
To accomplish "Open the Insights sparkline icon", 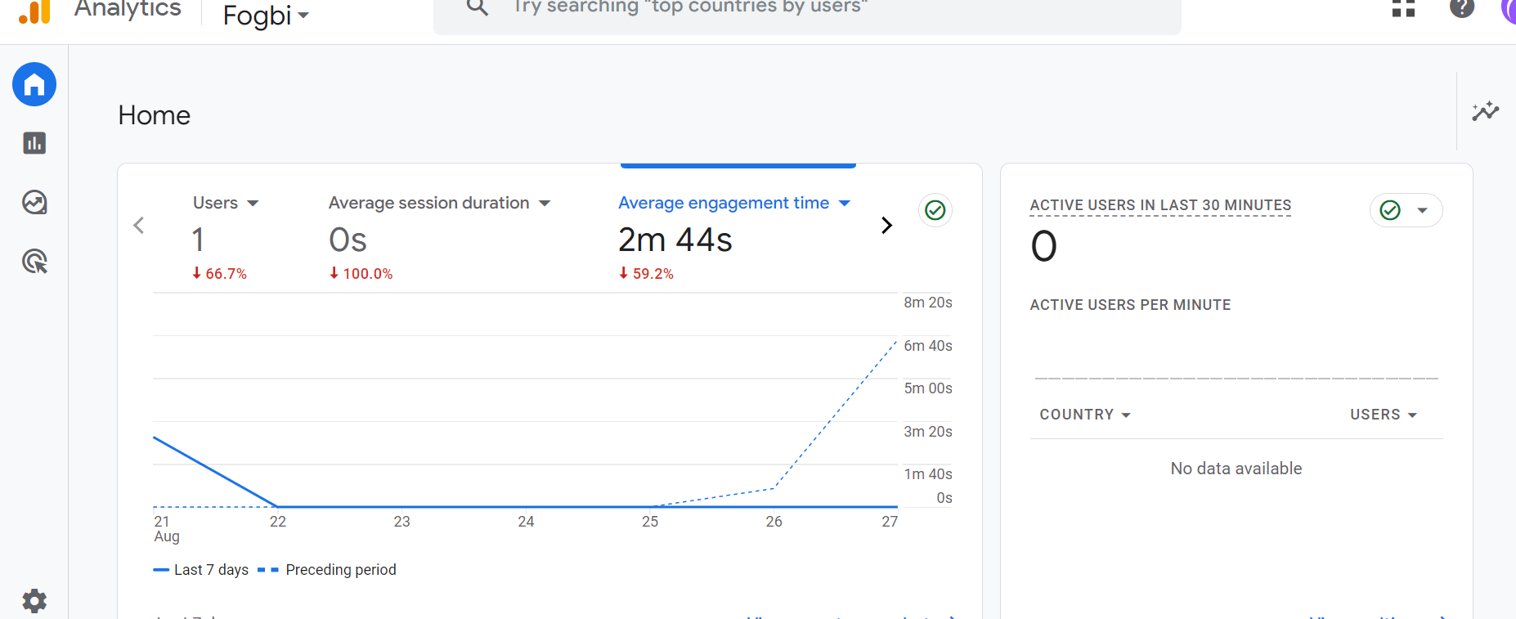I will [1485, 111].
